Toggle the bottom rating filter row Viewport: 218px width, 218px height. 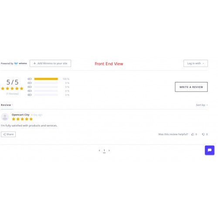coord(30,95)
